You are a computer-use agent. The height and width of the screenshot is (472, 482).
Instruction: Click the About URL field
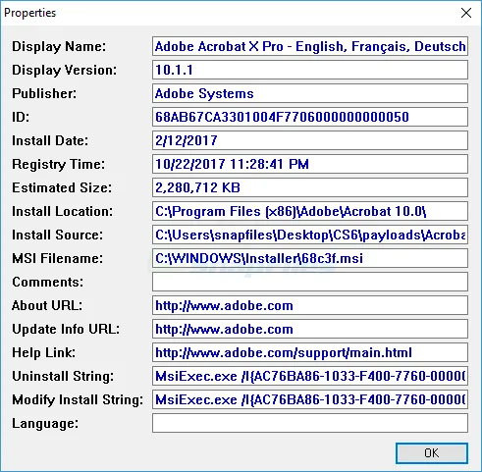[310, 305]
